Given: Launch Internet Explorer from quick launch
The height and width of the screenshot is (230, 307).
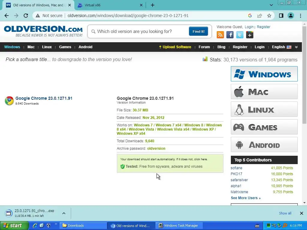Looking at the screenshot, I should pos(35,226).
